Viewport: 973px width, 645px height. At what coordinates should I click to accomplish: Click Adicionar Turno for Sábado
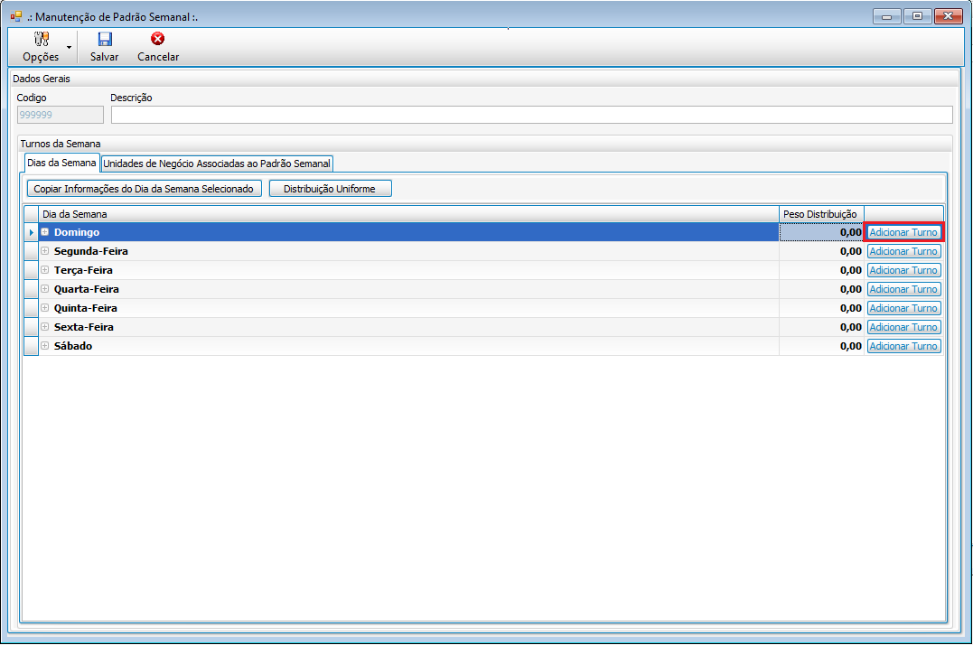pyautogui.click(x=903, y=345)
